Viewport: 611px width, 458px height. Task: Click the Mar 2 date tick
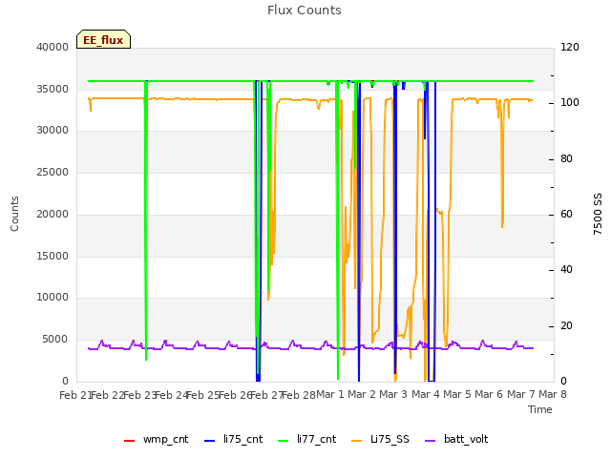pos(362,394)
